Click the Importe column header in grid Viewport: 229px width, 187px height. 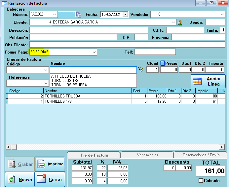click(x=207, y=91)
